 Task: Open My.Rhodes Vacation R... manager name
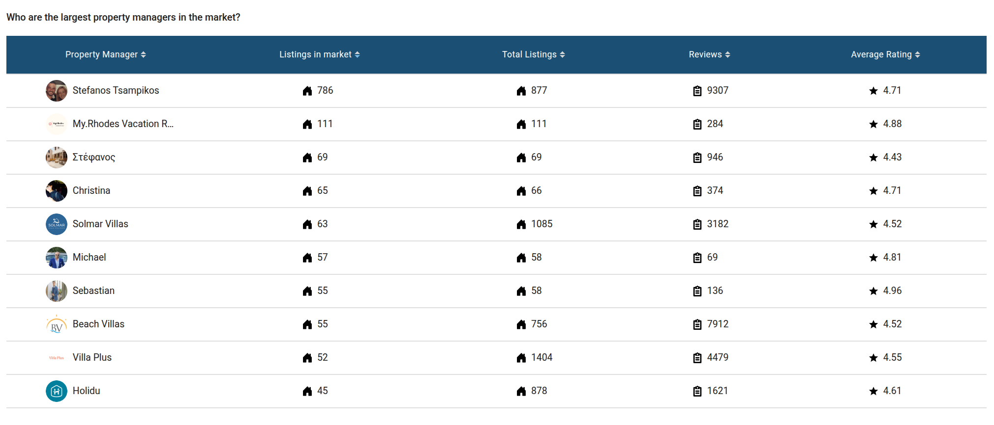123,124
